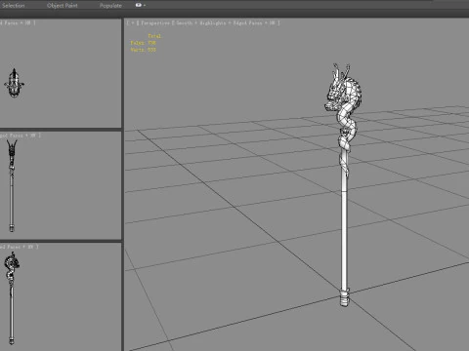Screen dimensions: 469x351
Task: Switch to the Populate ribbon tab
Action: pyautogui.click(x=110, y=6)
